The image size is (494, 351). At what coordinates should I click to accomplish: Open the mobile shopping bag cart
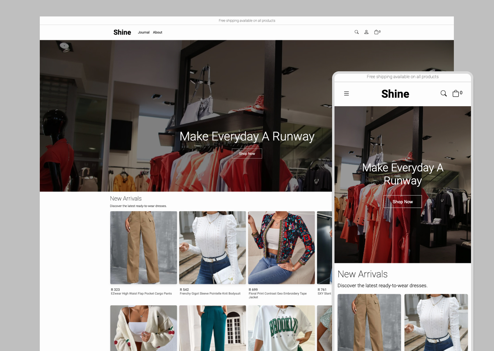(x=456, y=93)
